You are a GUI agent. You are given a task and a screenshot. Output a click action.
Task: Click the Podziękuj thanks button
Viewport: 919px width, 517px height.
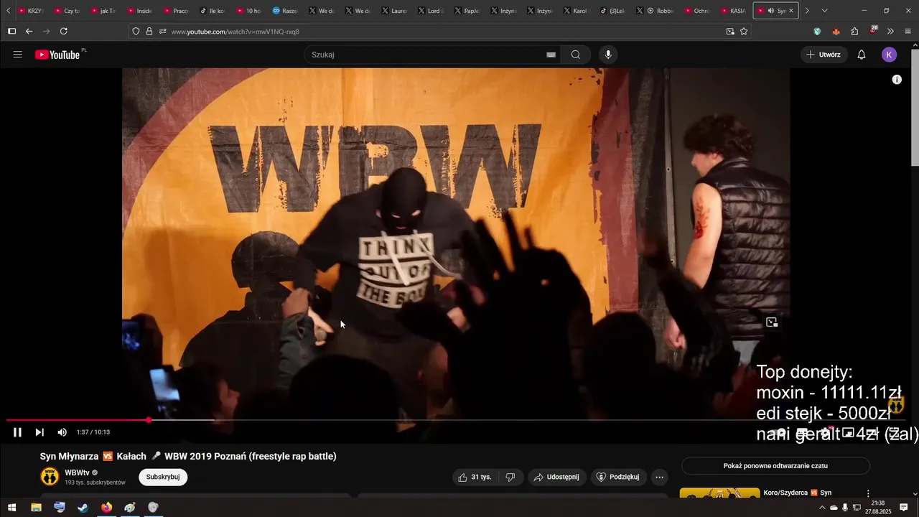pos(619,477)
